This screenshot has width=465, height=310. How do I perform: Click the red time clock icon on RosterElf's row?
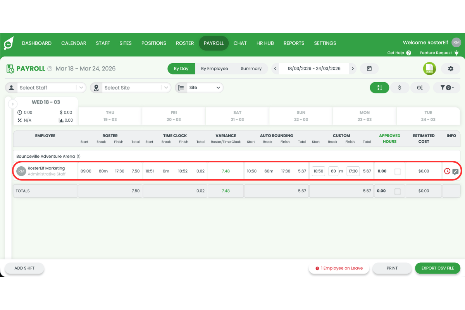(447, 171)
